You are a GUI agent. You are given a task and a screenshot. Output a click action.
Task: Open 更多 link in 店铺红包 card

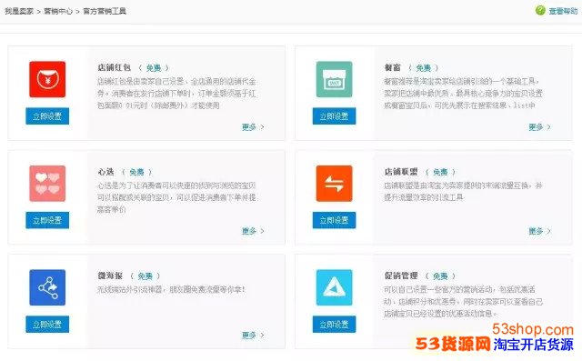[253, 127]
